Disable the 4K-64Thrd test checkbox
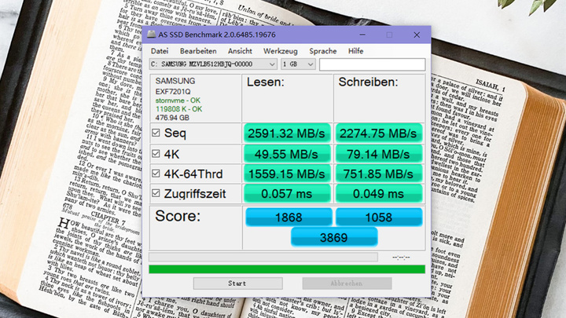The width and height of the screenshot is (566, 318). 156,174
